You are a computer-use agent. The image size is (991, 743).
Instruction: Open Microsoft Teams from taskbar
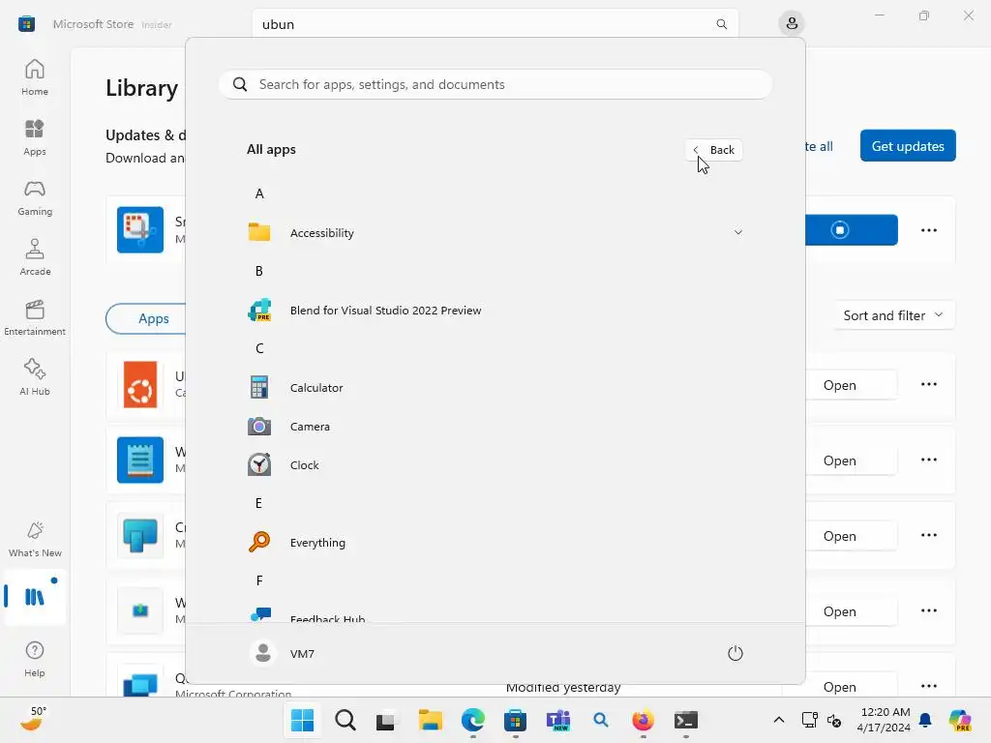pyautogui.click(x=558, y=720)
